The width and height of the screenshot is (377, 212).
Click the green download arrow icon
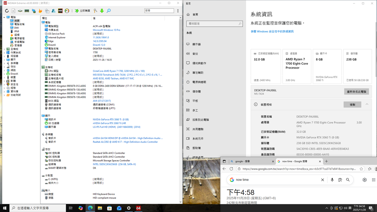point(102,11)
